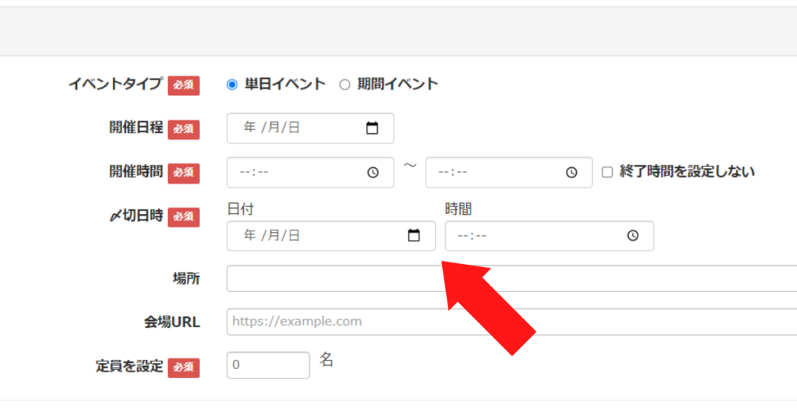Click the 必須 badge beside イベントタイプ
The image size is (797, 419).
pos(184,85)
